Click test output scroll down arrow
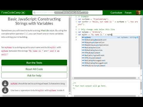 pos(141,94)
